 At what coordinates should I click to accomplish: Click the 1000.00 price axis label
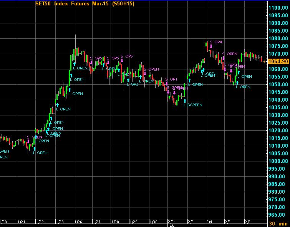[x=278, y=161]
